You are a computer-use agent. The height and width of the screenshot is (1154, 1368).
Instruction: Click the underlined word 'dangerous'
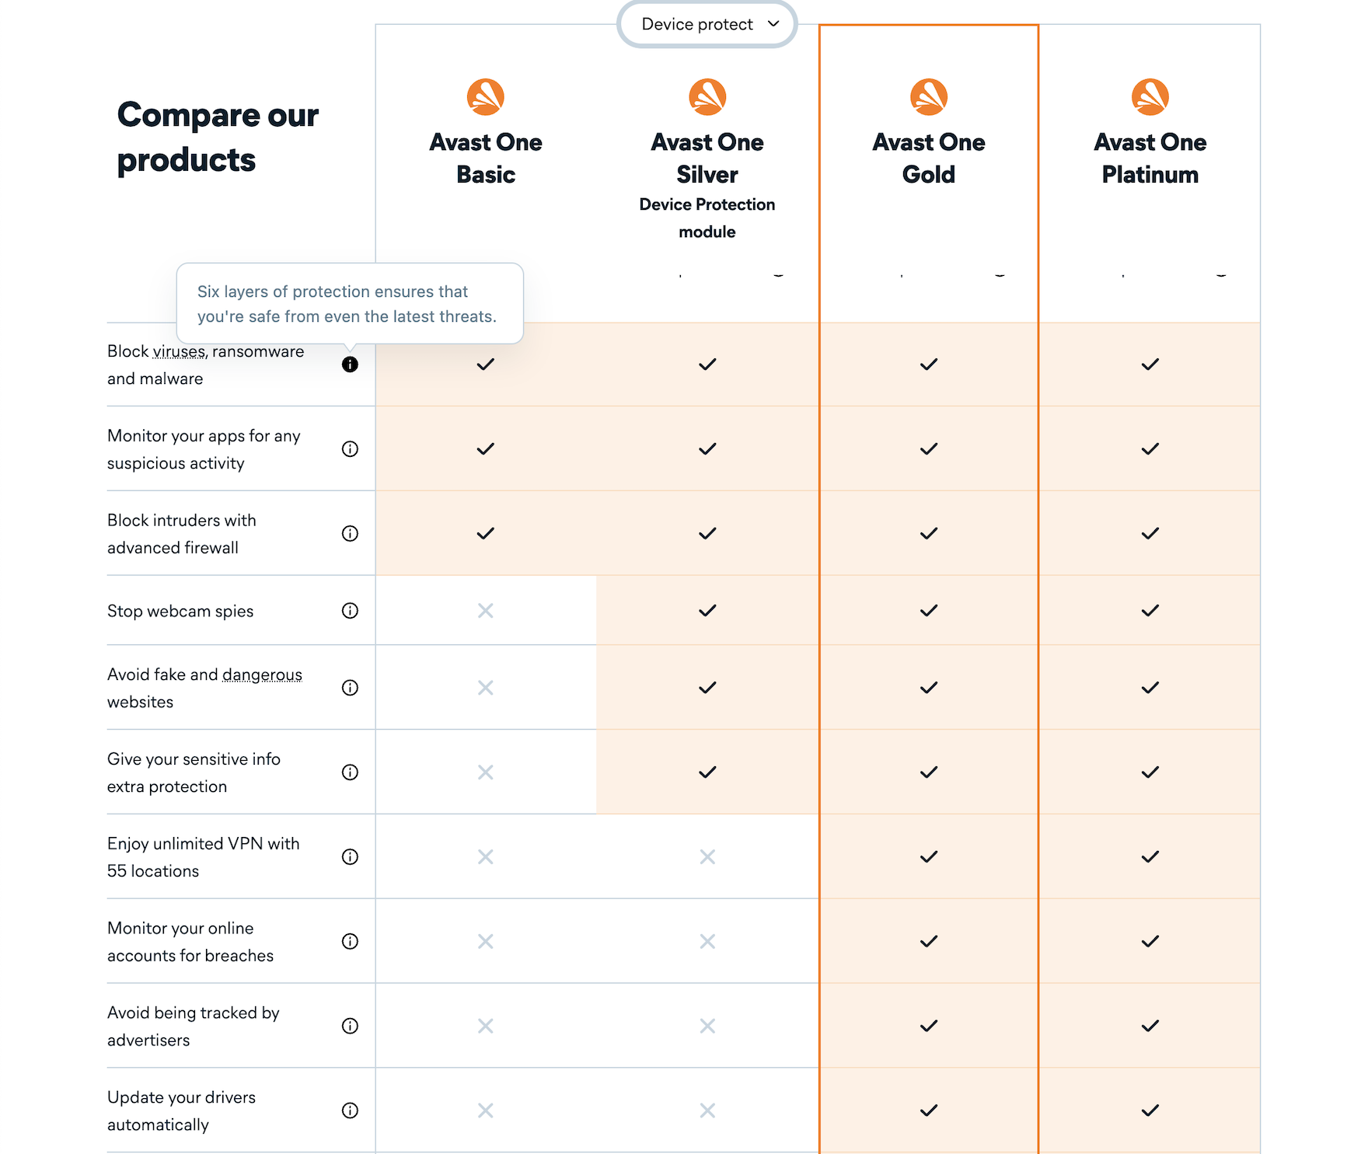click(x=262, y=675)
